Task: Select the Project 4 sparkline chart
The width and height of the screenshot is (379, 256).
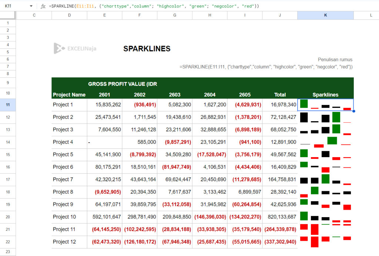Action: point(325,142)
